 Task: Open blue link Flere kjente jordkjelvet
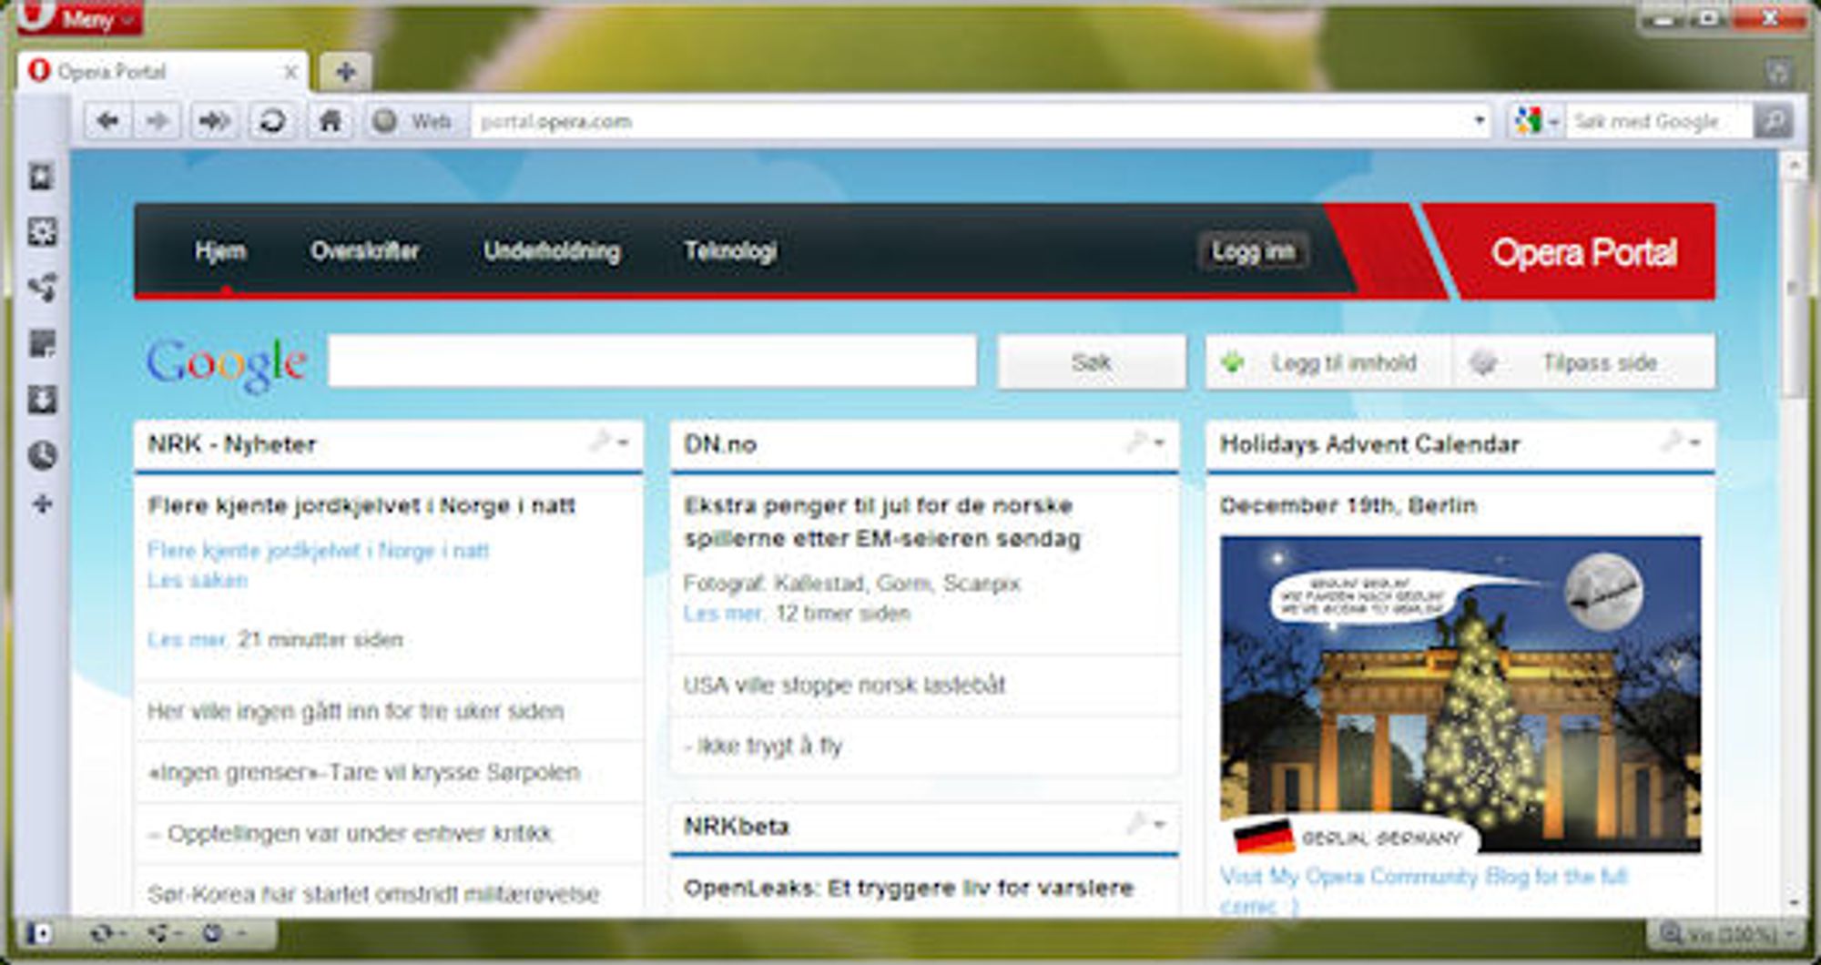click(x=318, y=550)
